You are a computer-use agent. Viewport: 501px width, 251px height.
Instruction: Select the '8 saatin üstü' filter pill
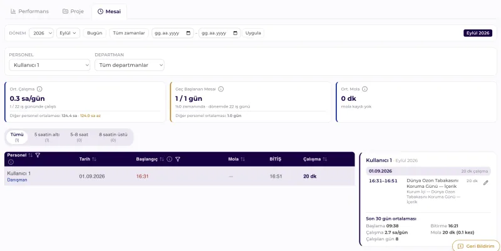[x=113, y=137]
